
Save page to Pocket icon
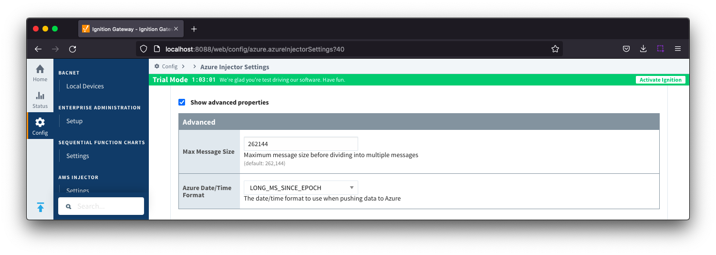tap(626, 49)
